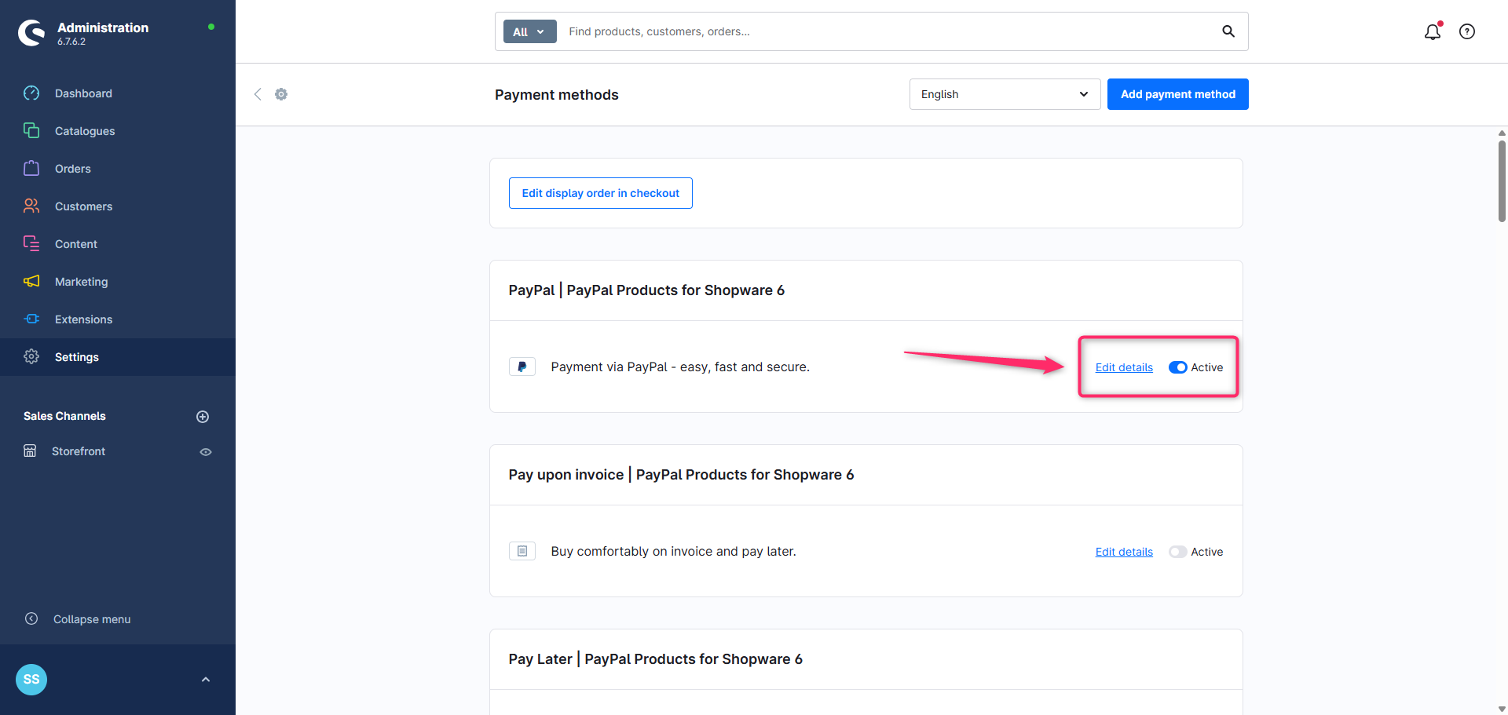
Task: Open the SS user avatar
Action: (31, 680)
